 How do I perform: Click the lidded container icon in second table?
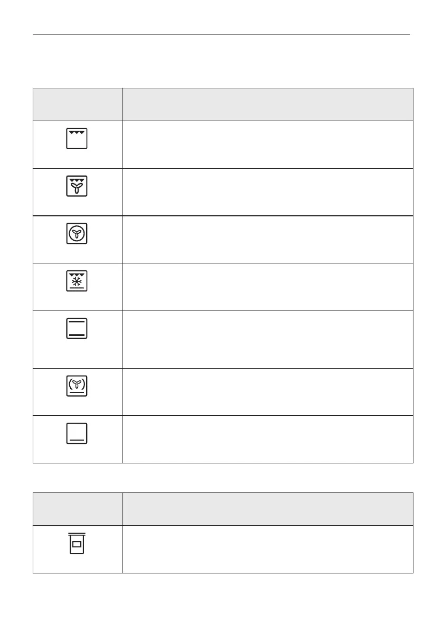tap(77, 543)
